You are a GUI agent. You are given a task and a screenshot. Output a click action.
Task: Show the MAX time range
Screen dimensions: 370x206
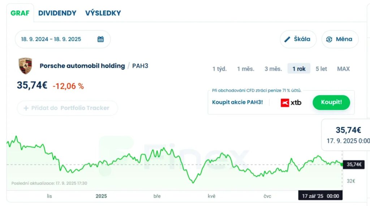[343, 69]
